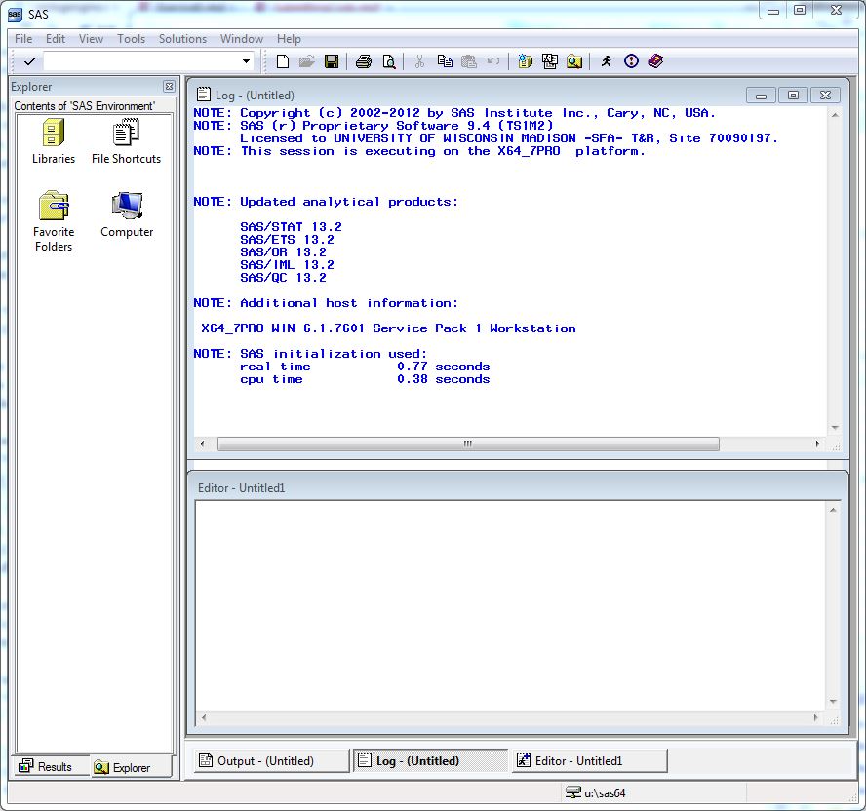Click the Save disk icon
Screen dimensions: 866x811
tap(332, 61)
